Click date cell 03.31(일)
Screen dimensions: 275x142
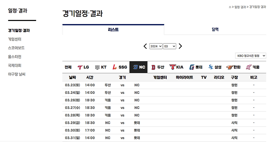coord(73,138)
